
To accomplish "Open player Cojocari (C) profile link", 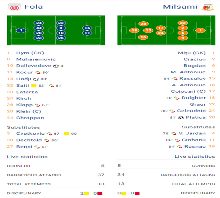I will [188, 91].
